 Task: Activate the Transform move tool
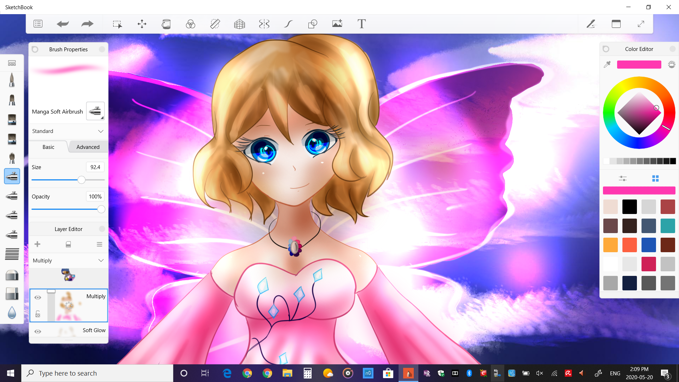(x=142, y=24)
